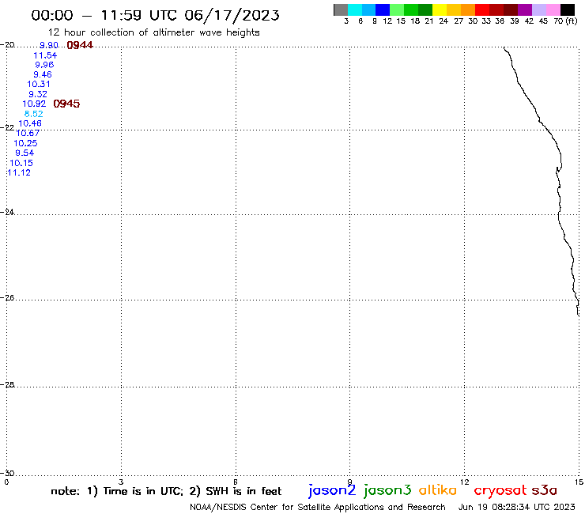Click the s3a satellite legend label
This screenshot has height=514, width=585.
tap(544, 489)
